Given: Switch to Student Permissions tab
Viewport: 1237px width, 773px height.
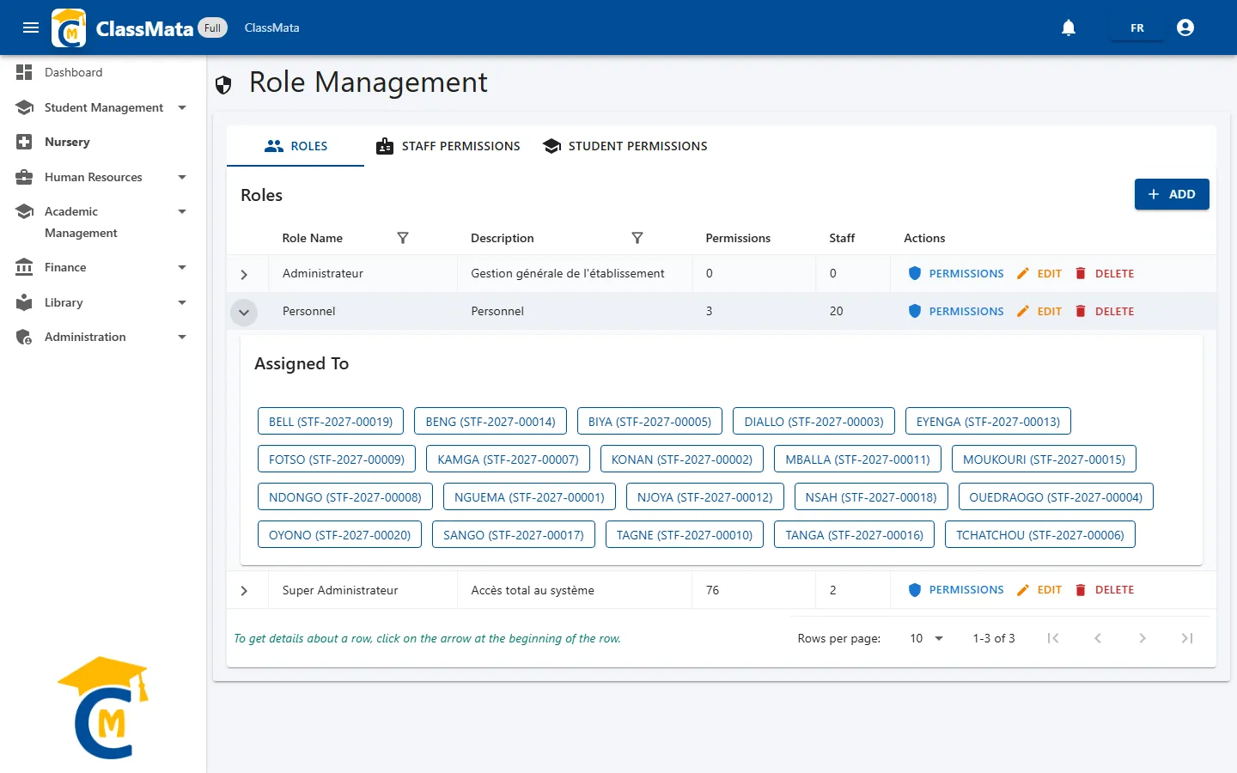Looking at the screenshot, I should (x=625, y=146).
